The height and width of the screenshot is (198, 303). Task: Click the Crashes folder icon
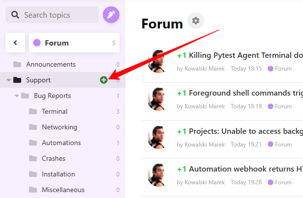coord(33,158)
